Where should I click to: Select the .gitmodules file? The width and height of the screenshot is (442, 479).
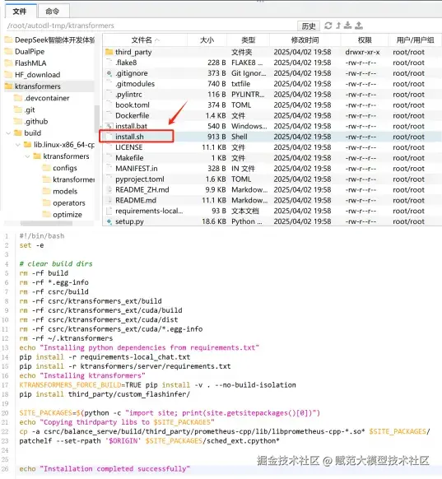135,84
